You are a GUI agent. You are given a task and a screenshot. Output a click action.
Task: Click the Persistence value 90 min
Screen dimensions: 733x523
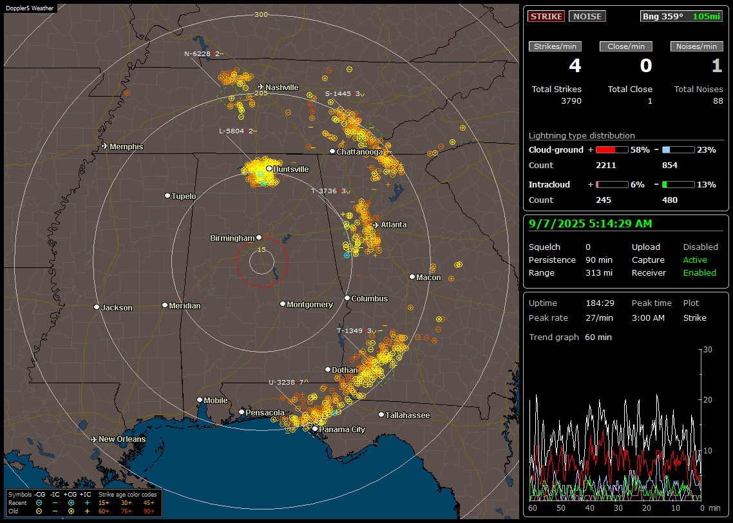coord(599,260)
